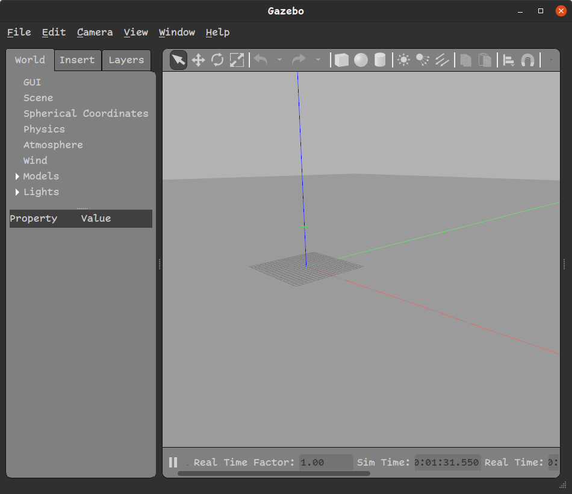Click the right panel splitter handle
The width and height of the screenshot is (572, 494).
click(x=564, y=264)
